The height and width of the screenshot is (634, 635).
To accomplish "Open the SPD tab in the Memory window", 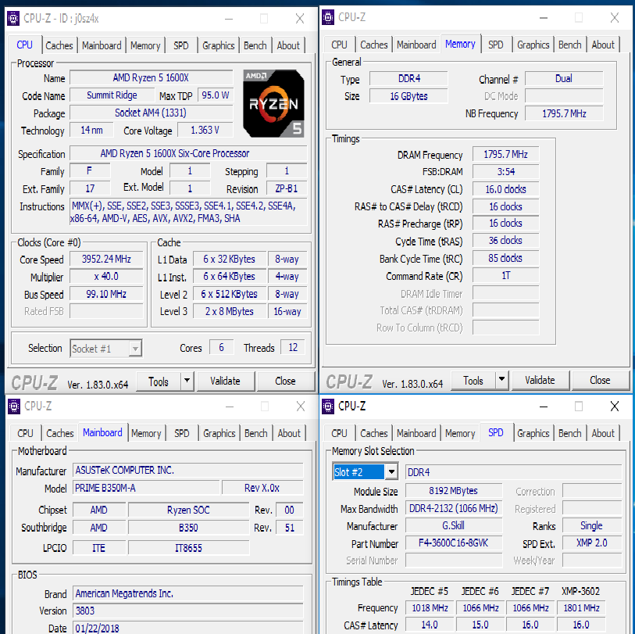I will (x=496, y=45).
